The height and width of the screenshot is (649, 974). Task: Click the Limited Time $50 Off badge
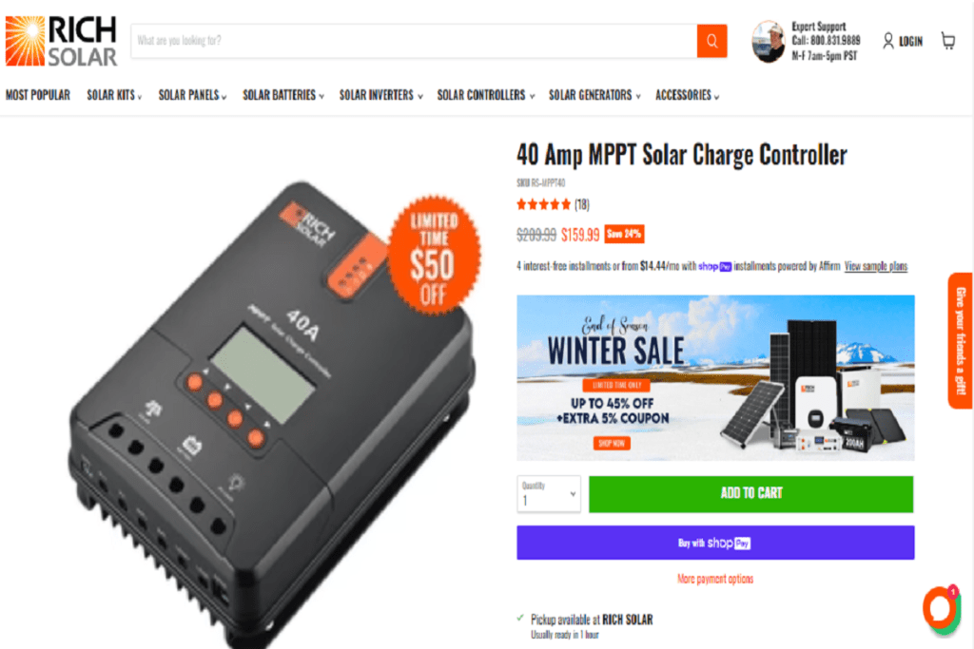[434, 257]
